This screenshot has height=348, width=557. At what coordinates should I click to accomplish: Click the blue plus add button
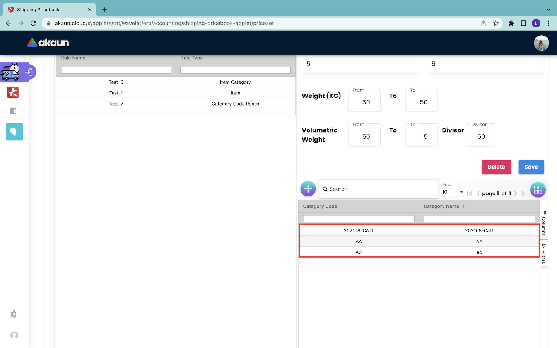point(308,189)
